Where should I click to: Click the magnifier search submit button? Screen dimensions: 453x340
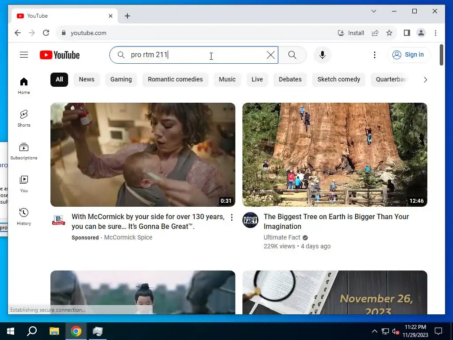pyautogui.click(x=292, y=55)
